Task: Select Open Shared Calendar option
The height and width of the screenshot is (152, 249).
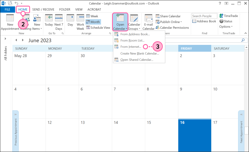Action: [x=139, y=60]
